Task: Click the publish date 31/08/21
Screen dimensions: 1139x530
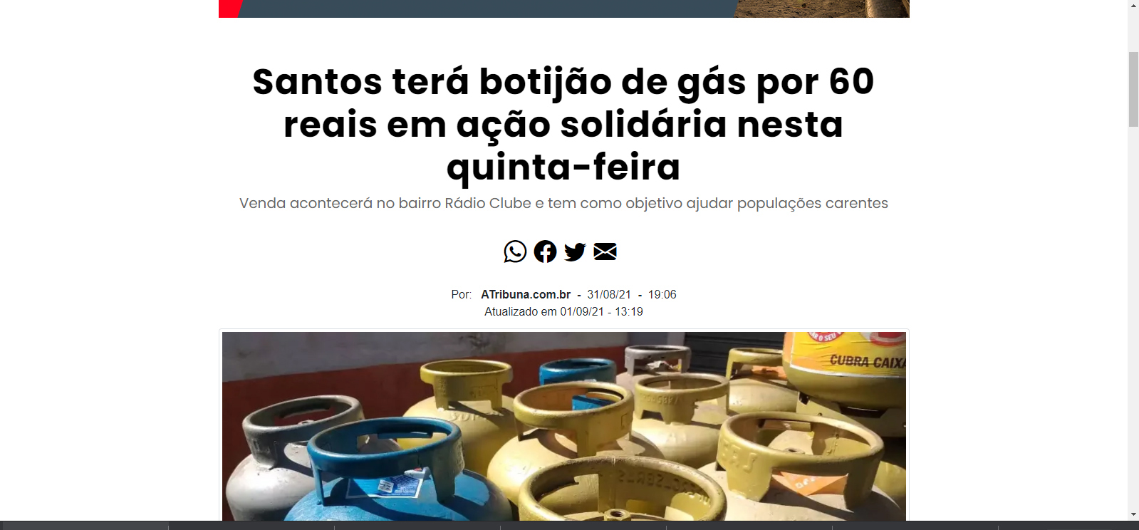Action: (x=609, y=294)
